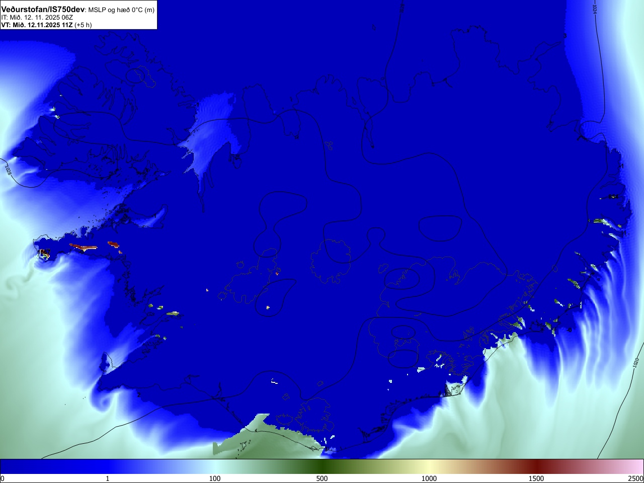This screenshot has height=483, width=644.
Task: Click the 1000 label on the colour scale
Action: click(x=429, y=478)
